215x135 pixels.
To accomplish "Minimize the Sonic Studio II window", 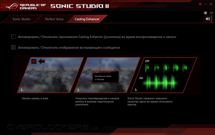I will point(205,4).
